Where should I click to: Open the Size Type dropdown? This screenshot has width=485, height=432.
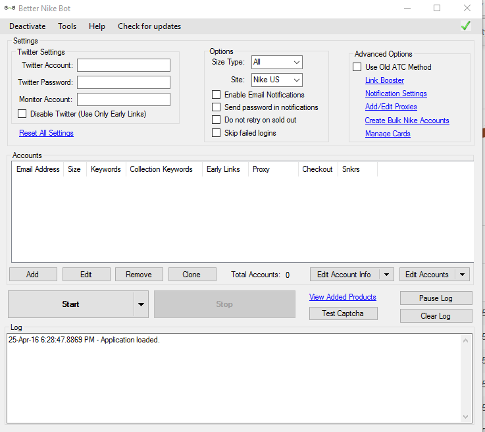tap(277, 62)
